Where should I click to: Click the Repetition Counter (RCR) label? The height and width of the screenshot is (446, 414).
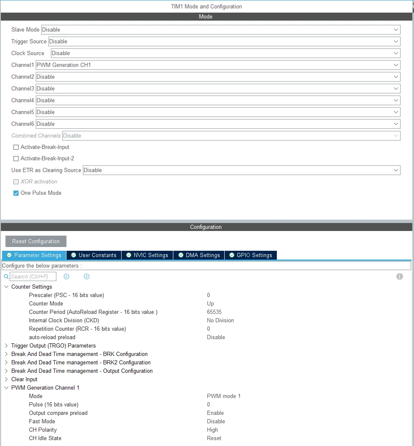coord(77,329)
